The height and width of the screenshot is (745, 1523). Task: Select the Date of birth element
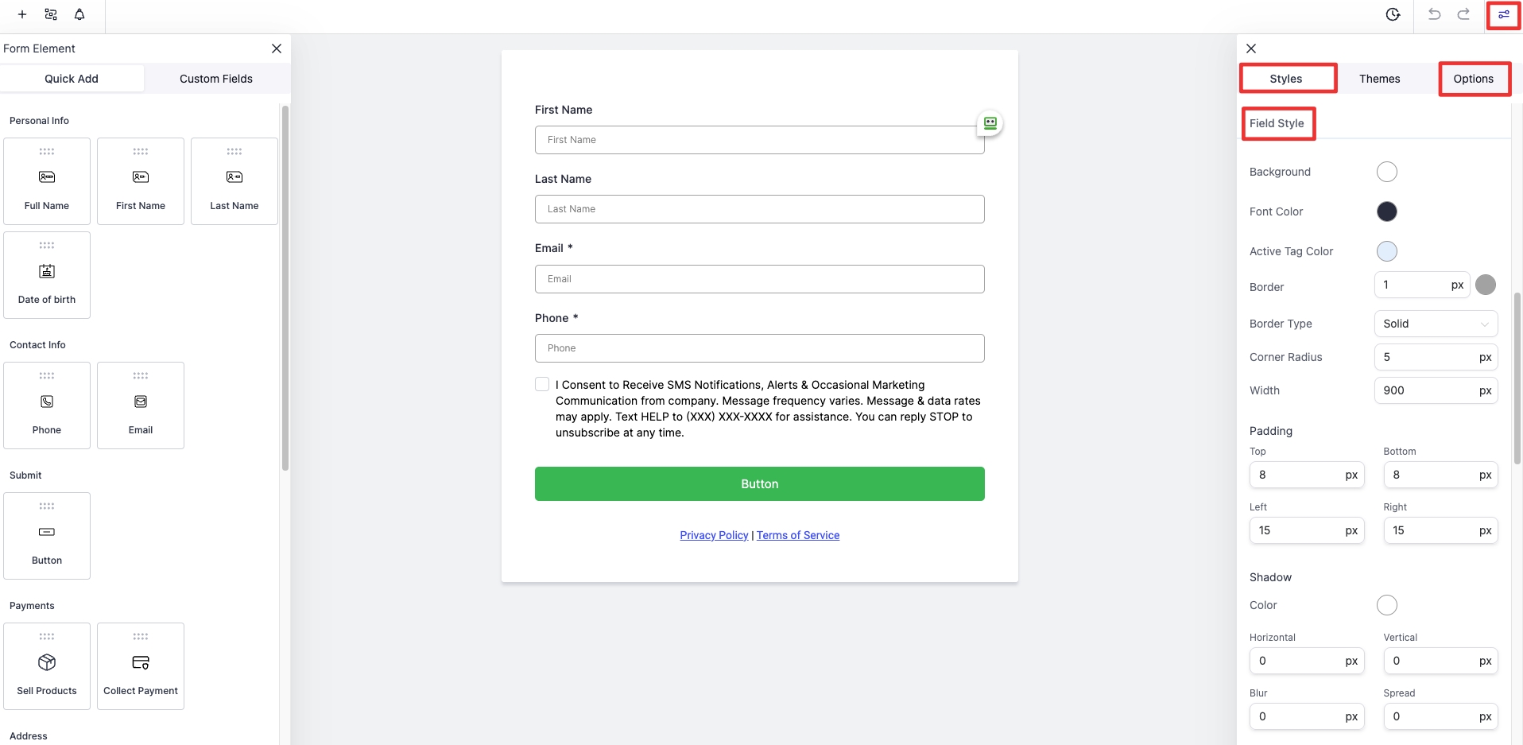pyautogui.click(x=47, y=275)
